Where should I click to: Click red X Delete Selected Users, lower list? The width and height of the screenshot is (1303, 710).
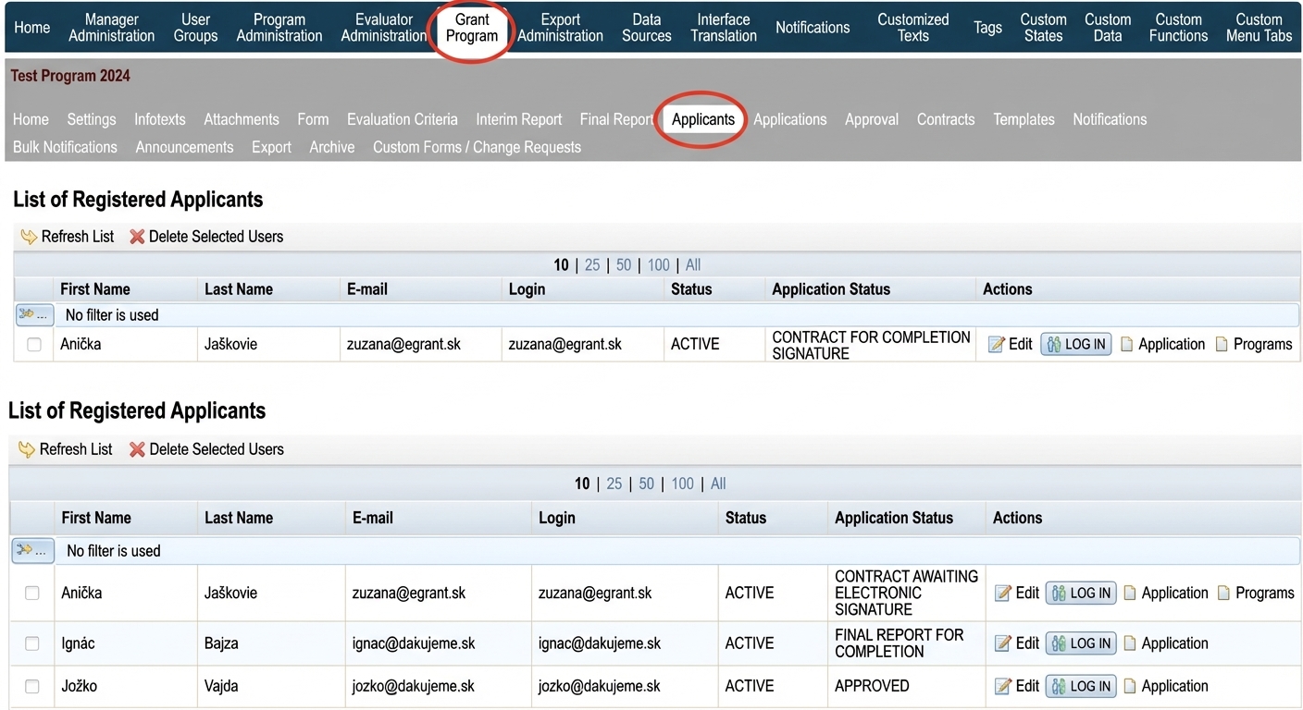point(137,449)
